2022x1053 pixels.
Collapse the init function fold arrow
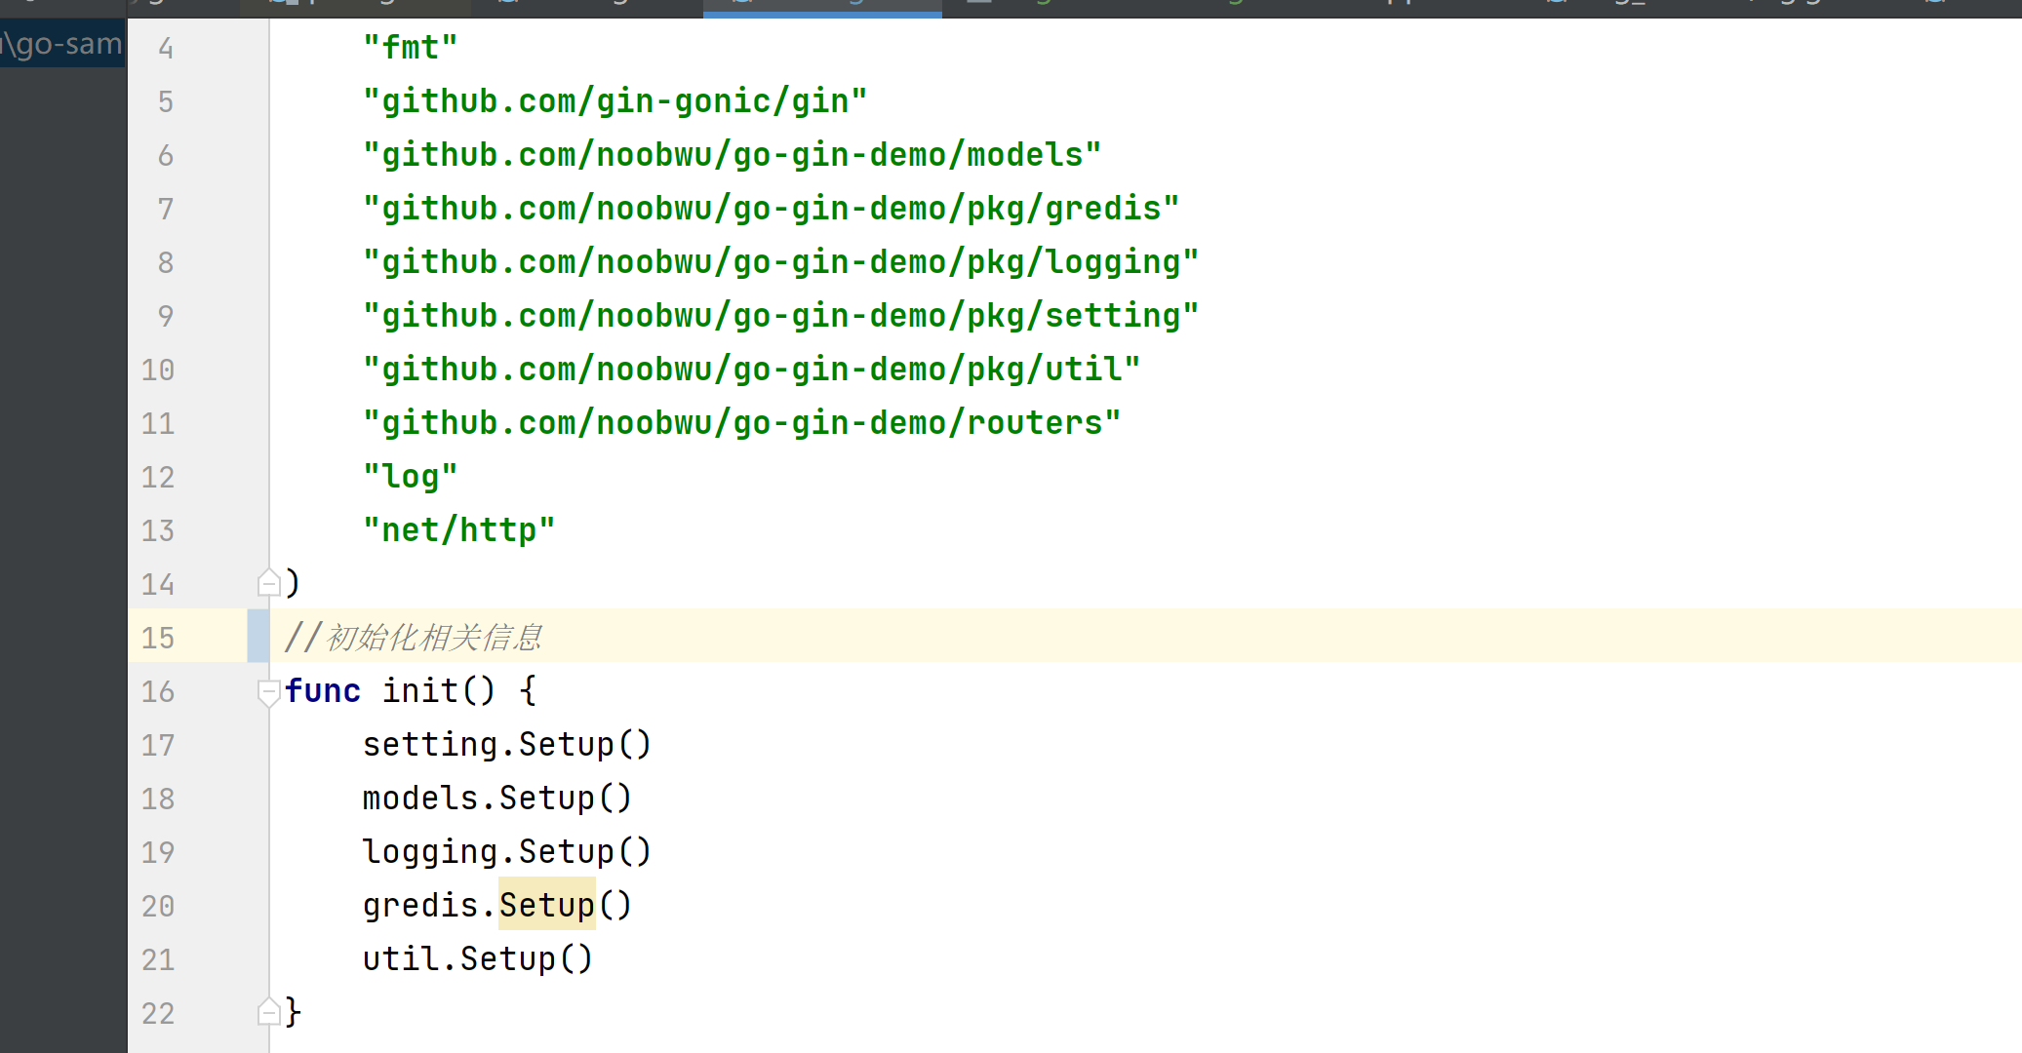tap(268, 691)
